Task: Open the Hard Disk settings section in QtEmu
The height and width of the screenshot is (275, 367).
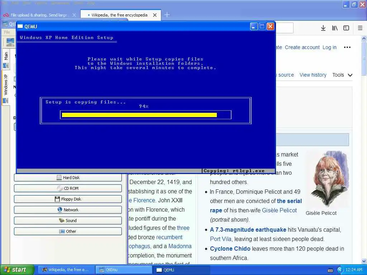Action: pyautogui.click(x=68, y=178)
